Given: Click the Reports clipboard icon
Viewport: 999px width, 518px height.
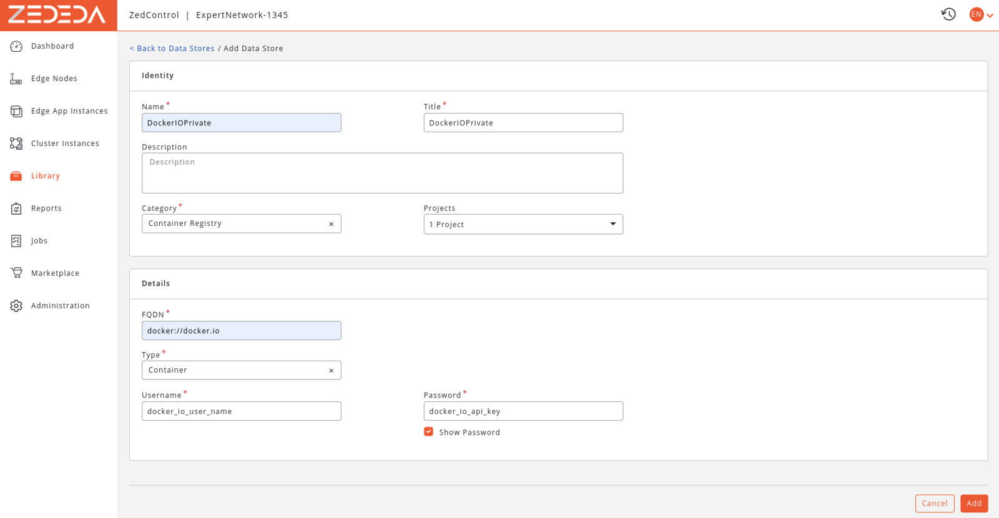Looking at the screenshot, I should tap(16, 208).
